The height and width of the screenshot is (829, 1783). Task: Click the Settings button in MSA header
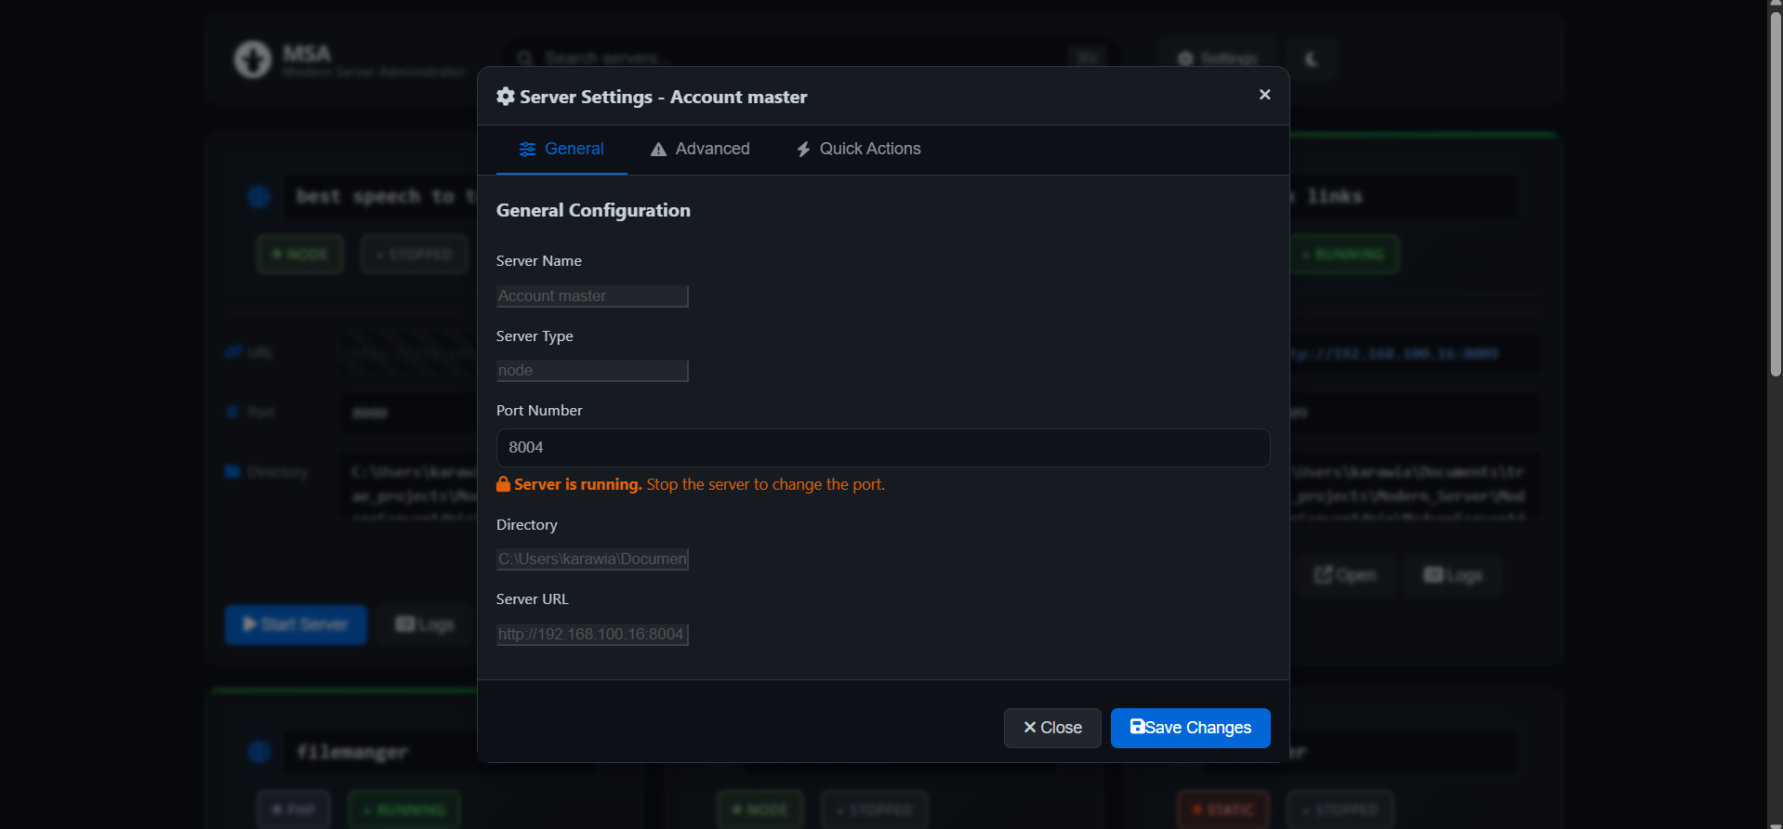click(x=1218, y=59)
